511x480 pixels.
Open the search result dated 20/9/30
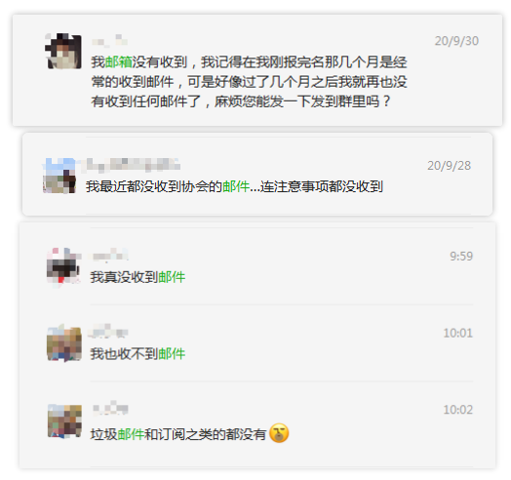click(257, 70)
